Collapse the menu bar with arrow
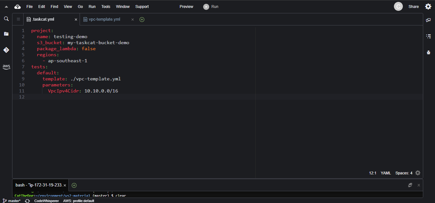The height and width of the screenshot is (203, 435). coord(6,7)
